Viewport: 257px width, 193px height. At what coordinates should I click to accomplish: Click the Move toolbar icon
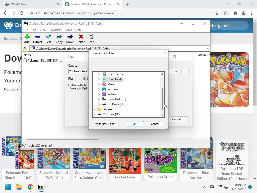point(70,39)
